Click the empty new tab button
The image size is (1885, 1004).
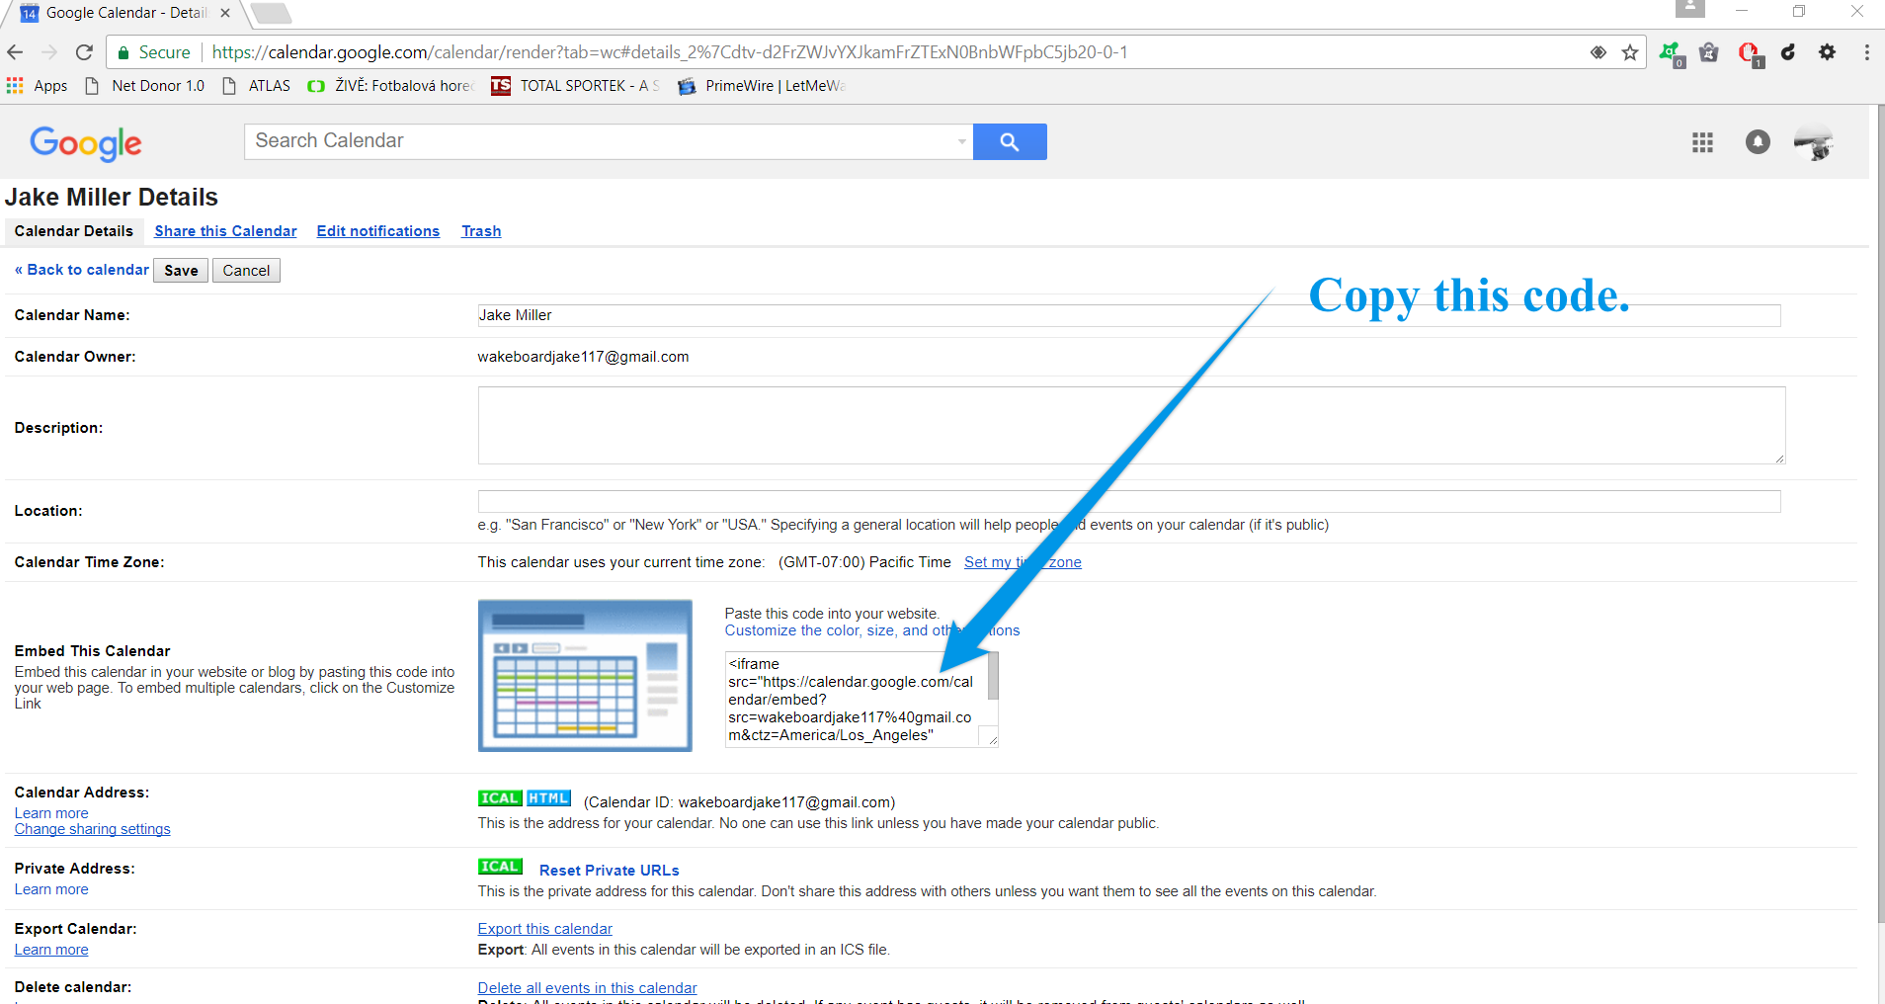[x=270, y=13]
